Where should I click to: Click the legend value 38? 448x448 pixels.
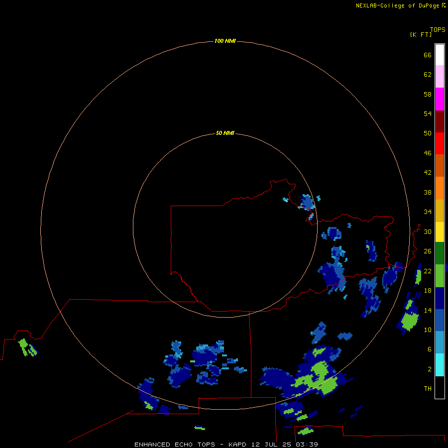[x=428, y=193]
